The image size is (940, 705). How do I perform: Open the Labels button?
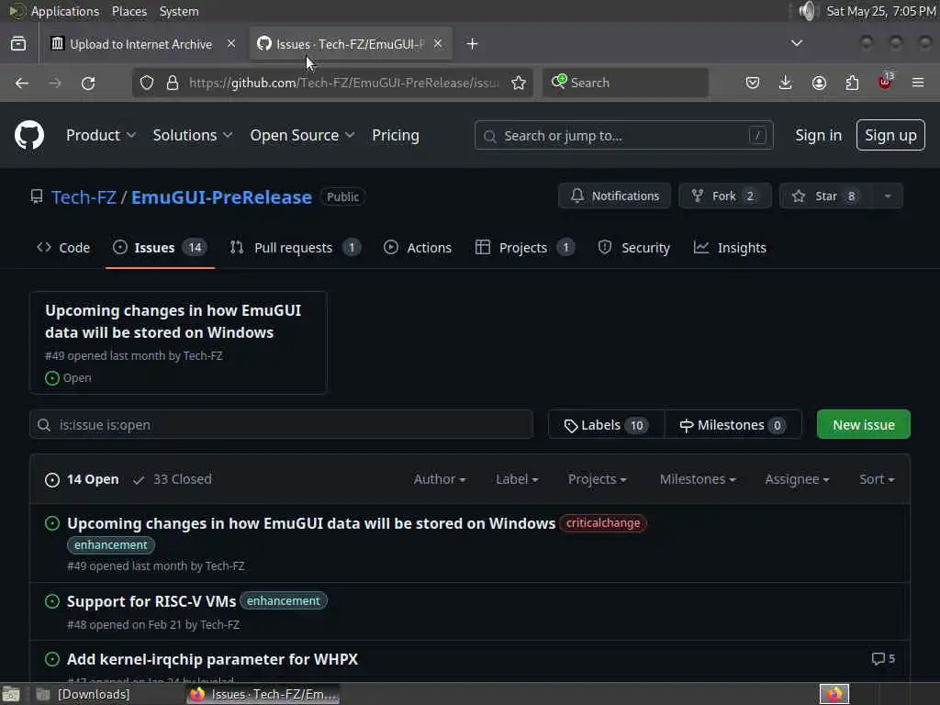click(606, 425)
